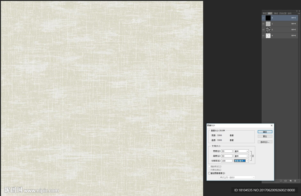Load channel as selection icon
The width and height of the screenshot is (301, 196).
click(281, 181)
